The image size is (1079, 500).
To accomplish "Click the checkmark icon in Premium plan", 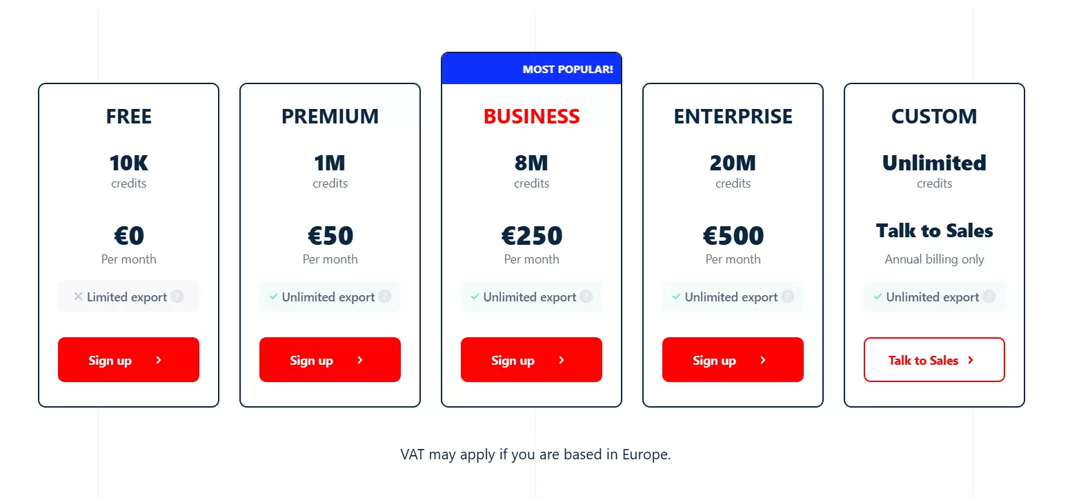I will click(273, 297).
